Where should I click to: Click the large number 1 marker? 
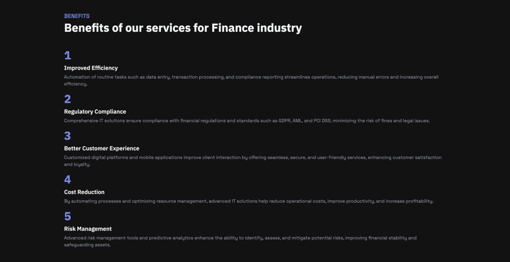tap(67, 56)
